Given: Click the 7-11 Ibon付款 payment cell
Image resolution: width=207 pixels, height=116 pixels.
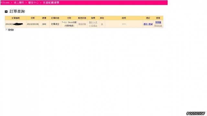Looking at the screenshot, I should click(x=69, y=24).
